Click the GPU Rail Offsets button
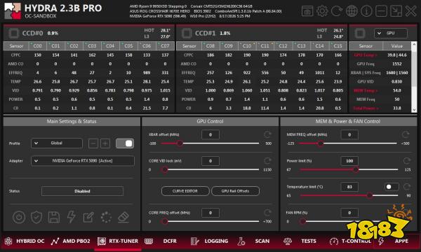Viewport: 421px width, 252px height. [x=236, y=191]
